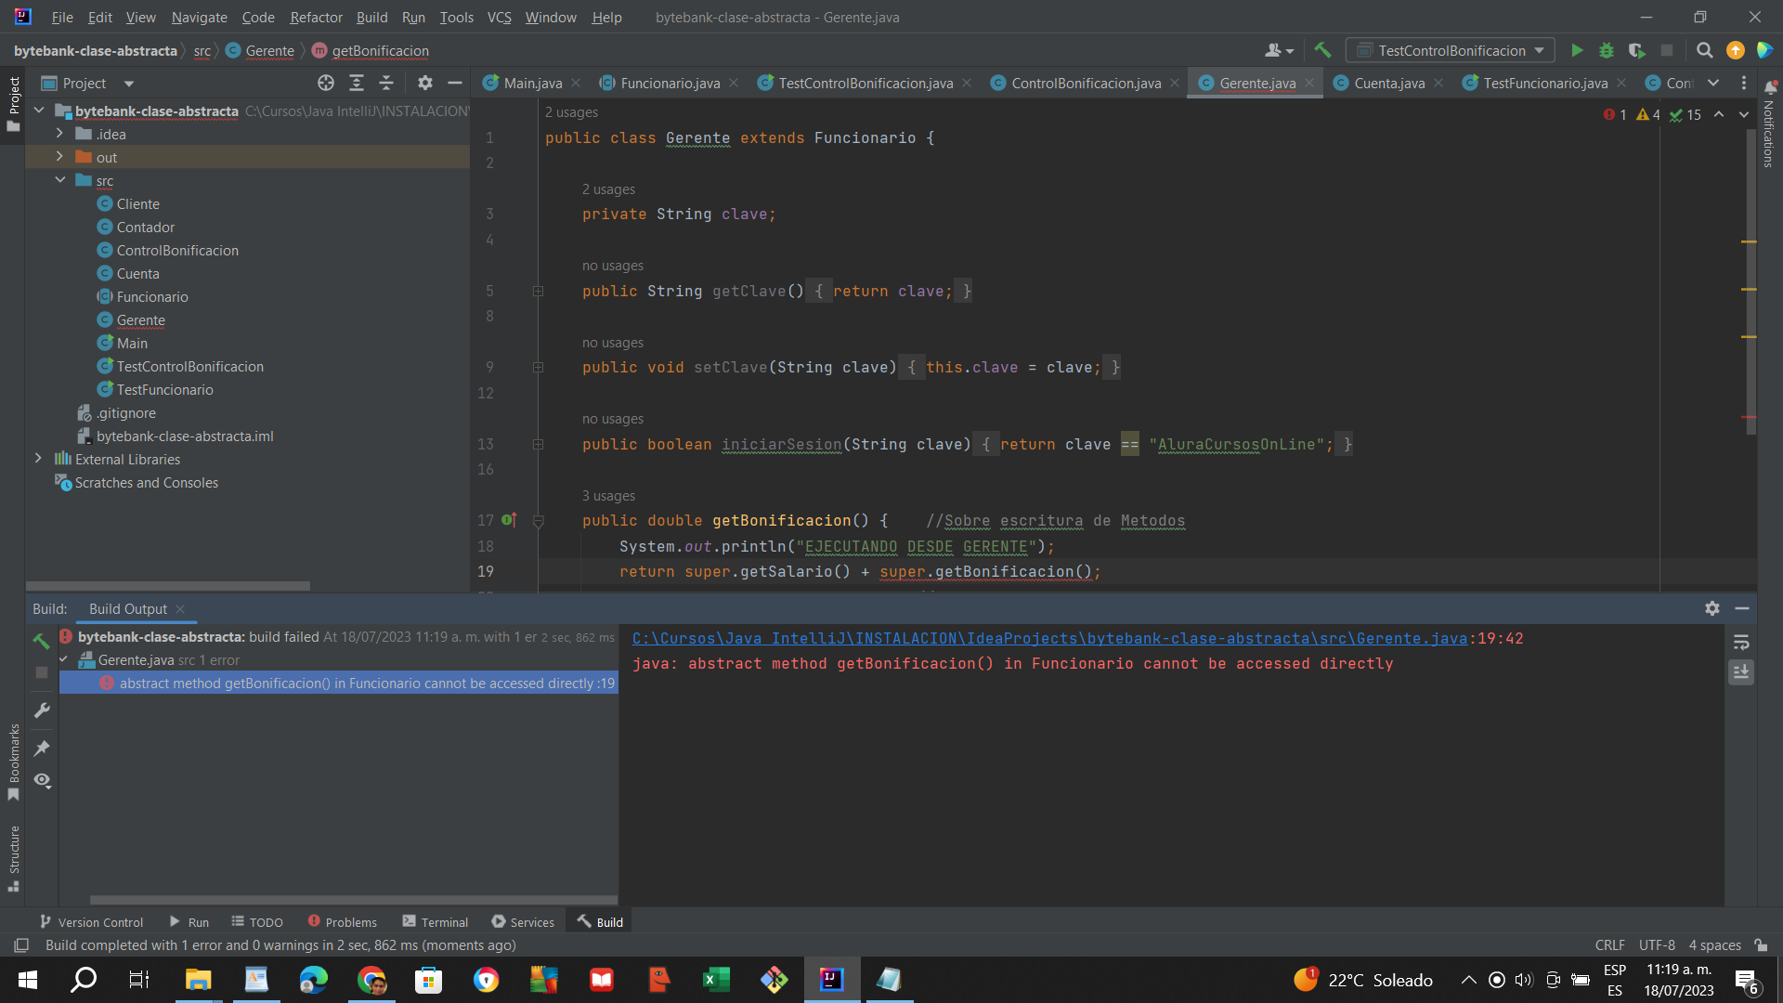Show hidden editor tabs dropdown
This screenshot has height=1003, width=1783.
1713,83
